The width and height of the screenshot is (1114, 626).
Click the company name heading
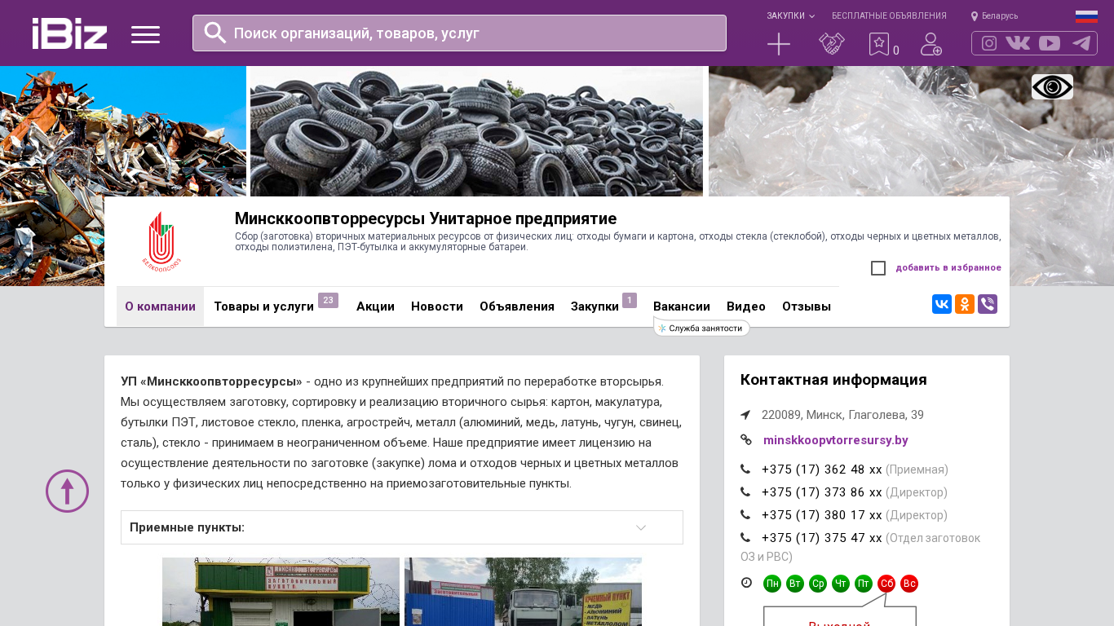pos(426,218)
